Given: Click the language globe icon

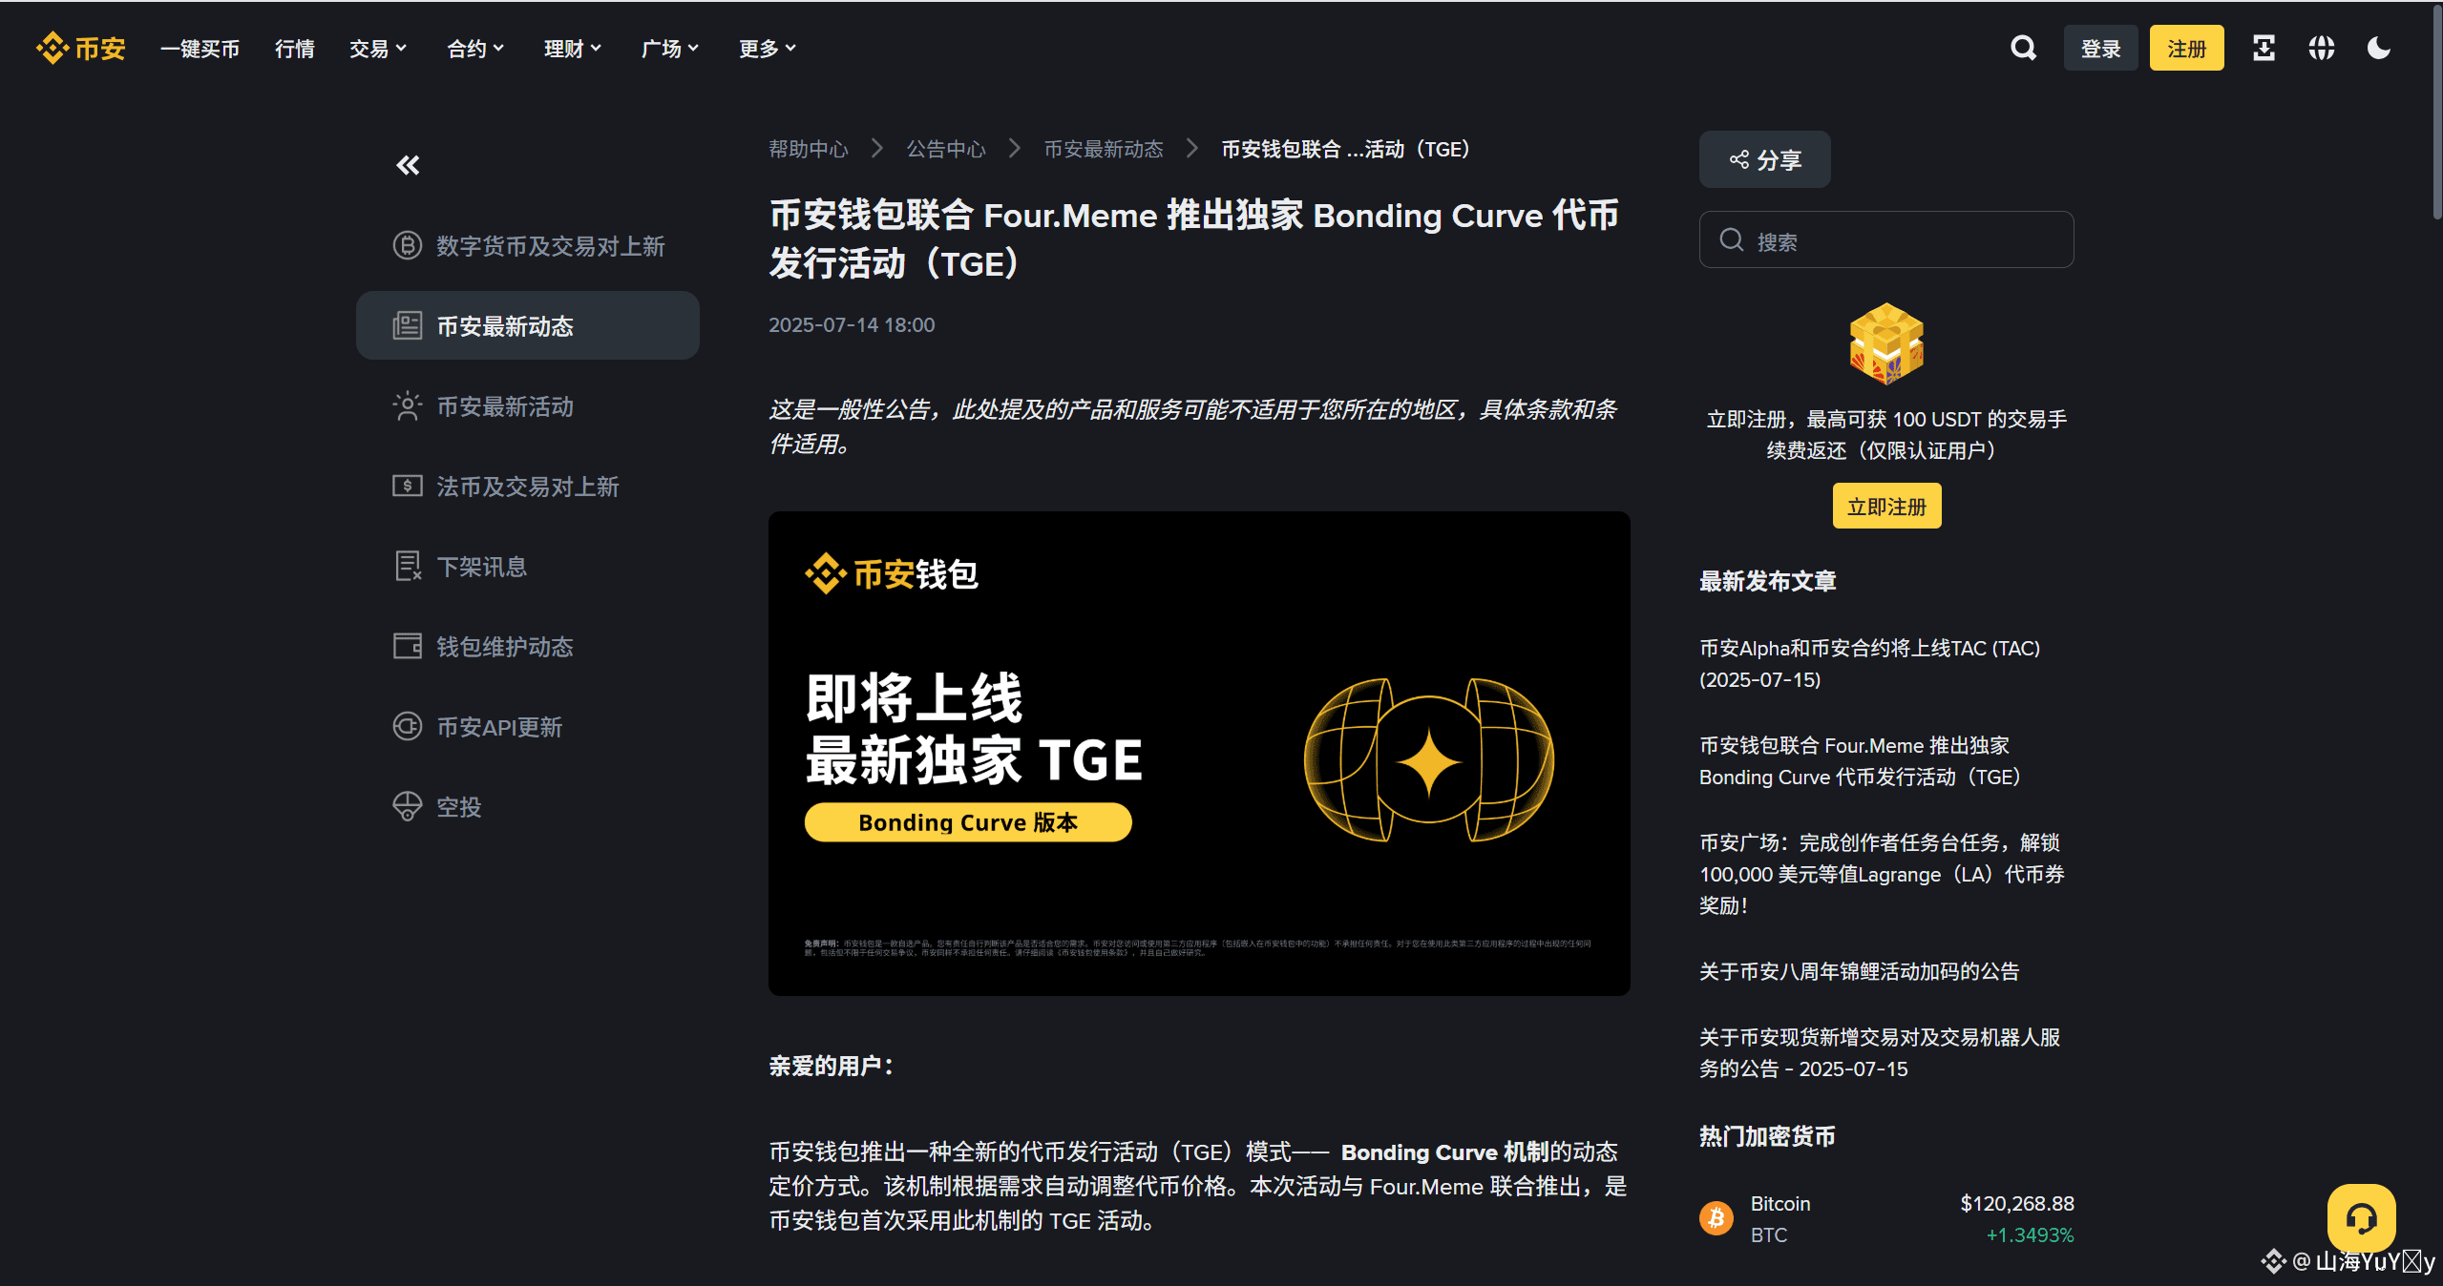Looking at the screenshot, I should [x=2321, y=47].
